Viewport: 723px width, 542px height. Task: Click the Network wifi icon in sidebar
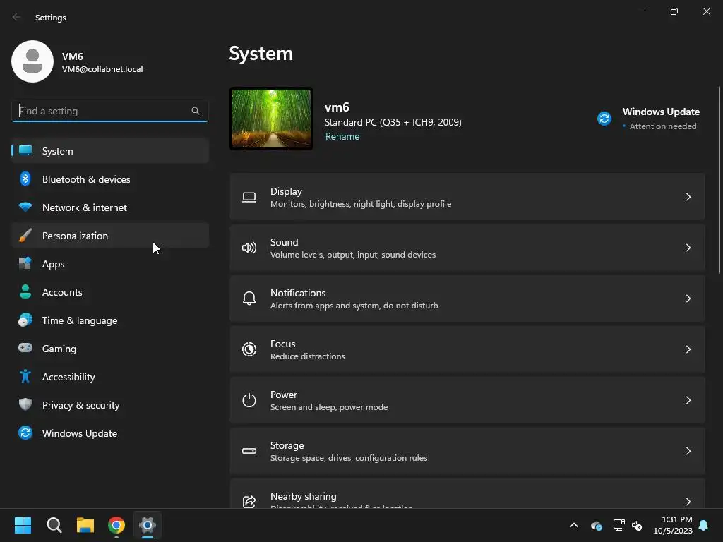[x=25, y=207]
